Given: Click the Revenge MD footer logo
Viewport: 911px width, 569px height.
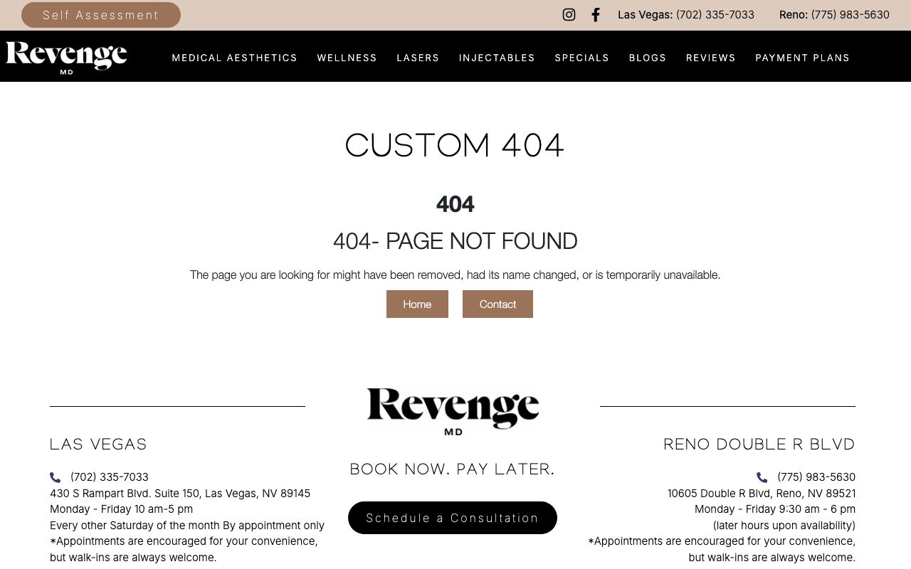Looking at the screenshot, I should (x=453, y=411).
